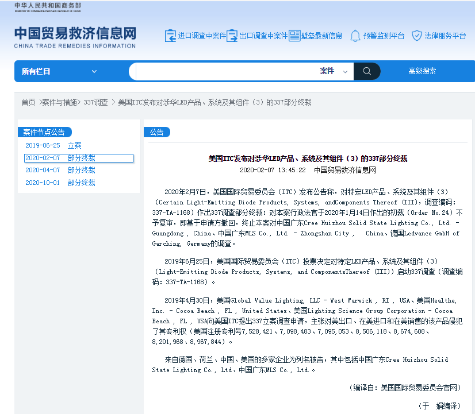Image resolution: width=475 pixels, height=414 pixels.
Task: Click the shield legal services icon
Action: point(417,36)
